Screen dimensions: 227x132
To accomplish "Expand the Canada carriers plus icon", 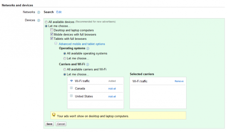I will click(x=71, y=88).
